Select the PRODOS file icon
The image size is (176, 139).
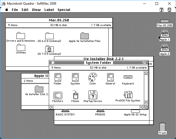[100, 111]
